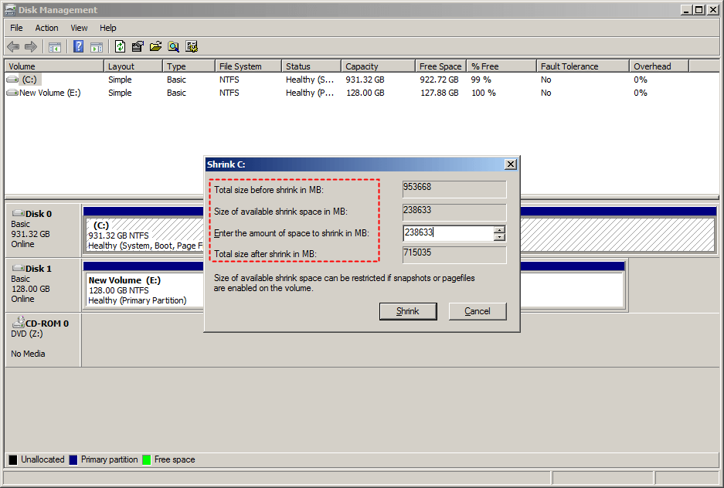Sort by the File System column header

[248, 66]
